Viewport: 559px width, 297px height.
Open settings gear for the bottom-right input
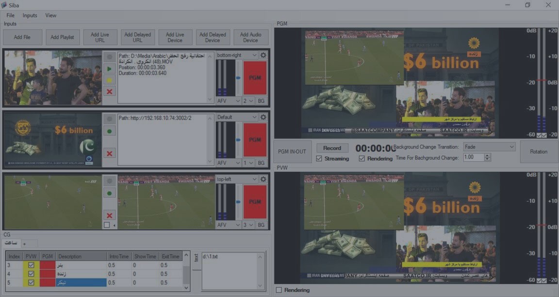click(263, 55)
